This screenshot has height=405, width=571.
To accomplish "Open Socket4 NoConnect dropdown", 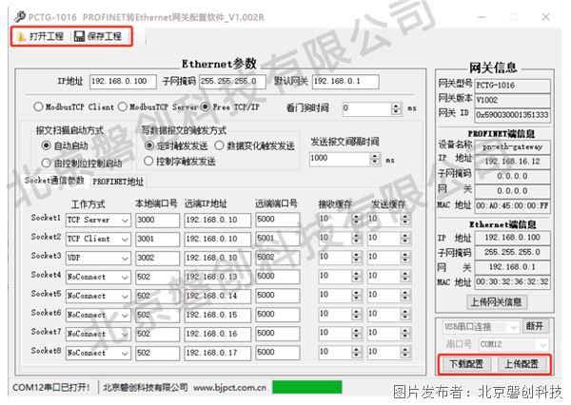I will pyautogui.click(x=98, y=277).
